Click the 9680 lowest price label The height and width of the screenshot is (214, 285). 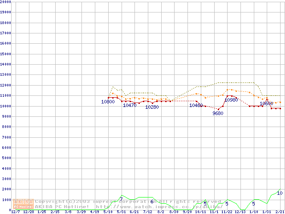(218, 113)
